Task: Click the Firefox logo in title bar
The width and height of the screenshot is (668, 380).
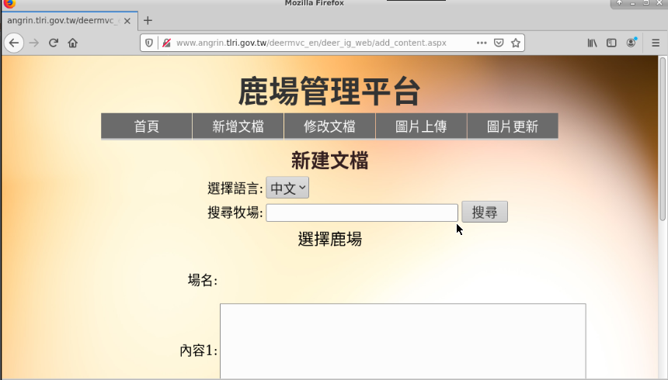Action: pos(9,3)
